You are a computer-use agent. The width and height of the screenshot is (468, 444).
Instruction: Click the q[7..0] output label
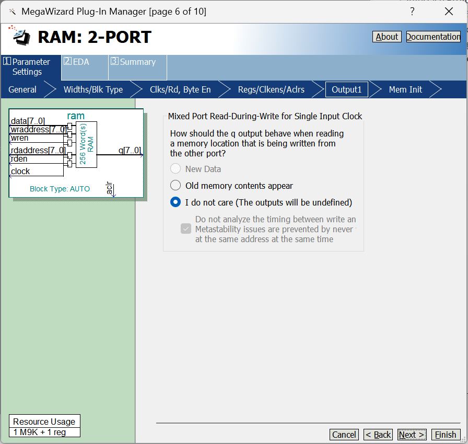[x=130, y=150]
